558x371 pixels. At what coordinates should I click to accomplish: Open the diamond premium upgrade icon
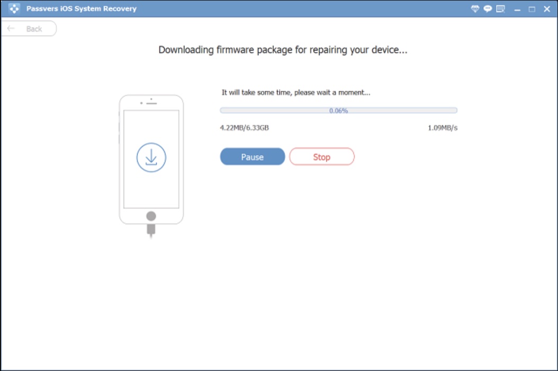click(475, 8)
